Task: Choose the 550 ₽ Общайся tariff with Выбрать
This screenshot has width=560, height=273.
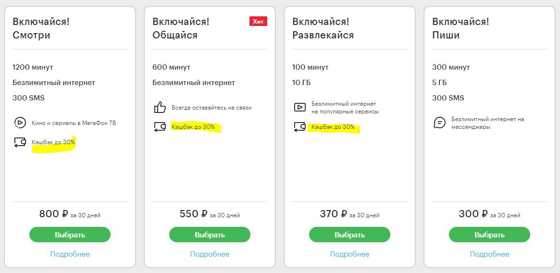Action: pyautogui.click(x=210, y=235)
